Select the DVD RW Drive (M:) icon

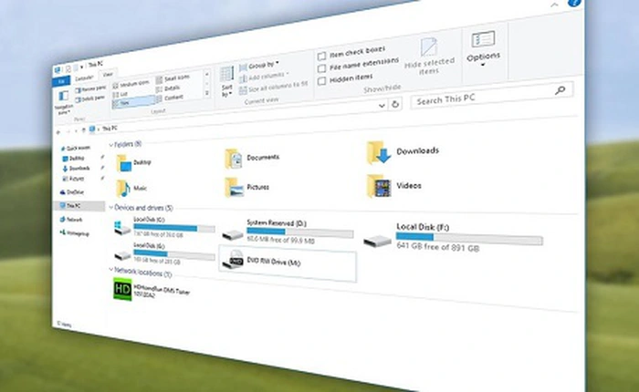click(233, 260)
